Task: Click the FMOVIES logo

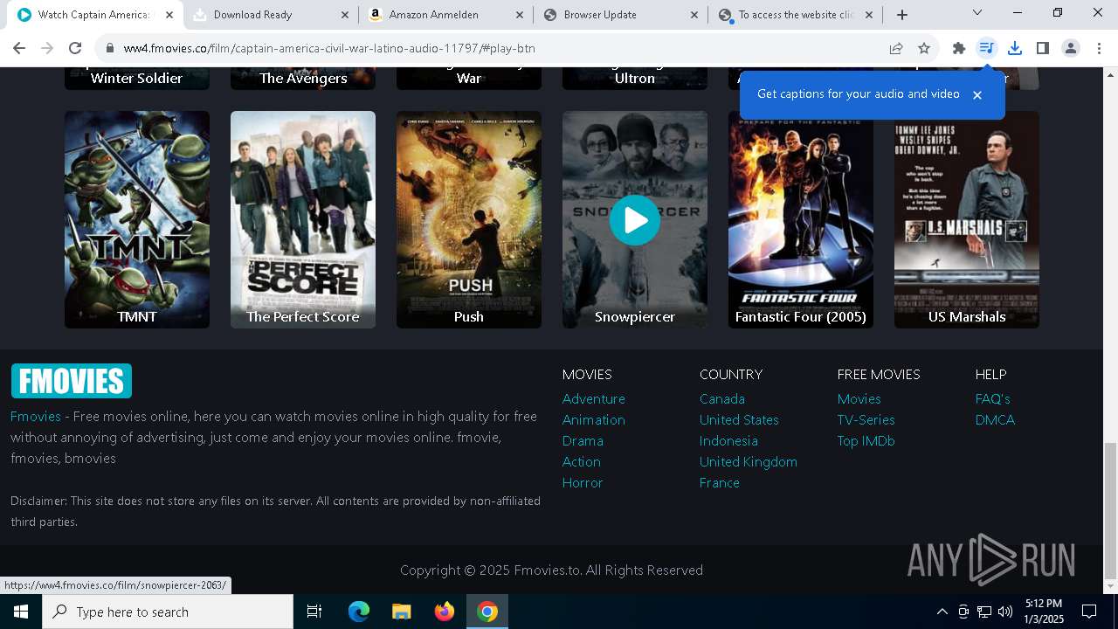Action: 72,381
